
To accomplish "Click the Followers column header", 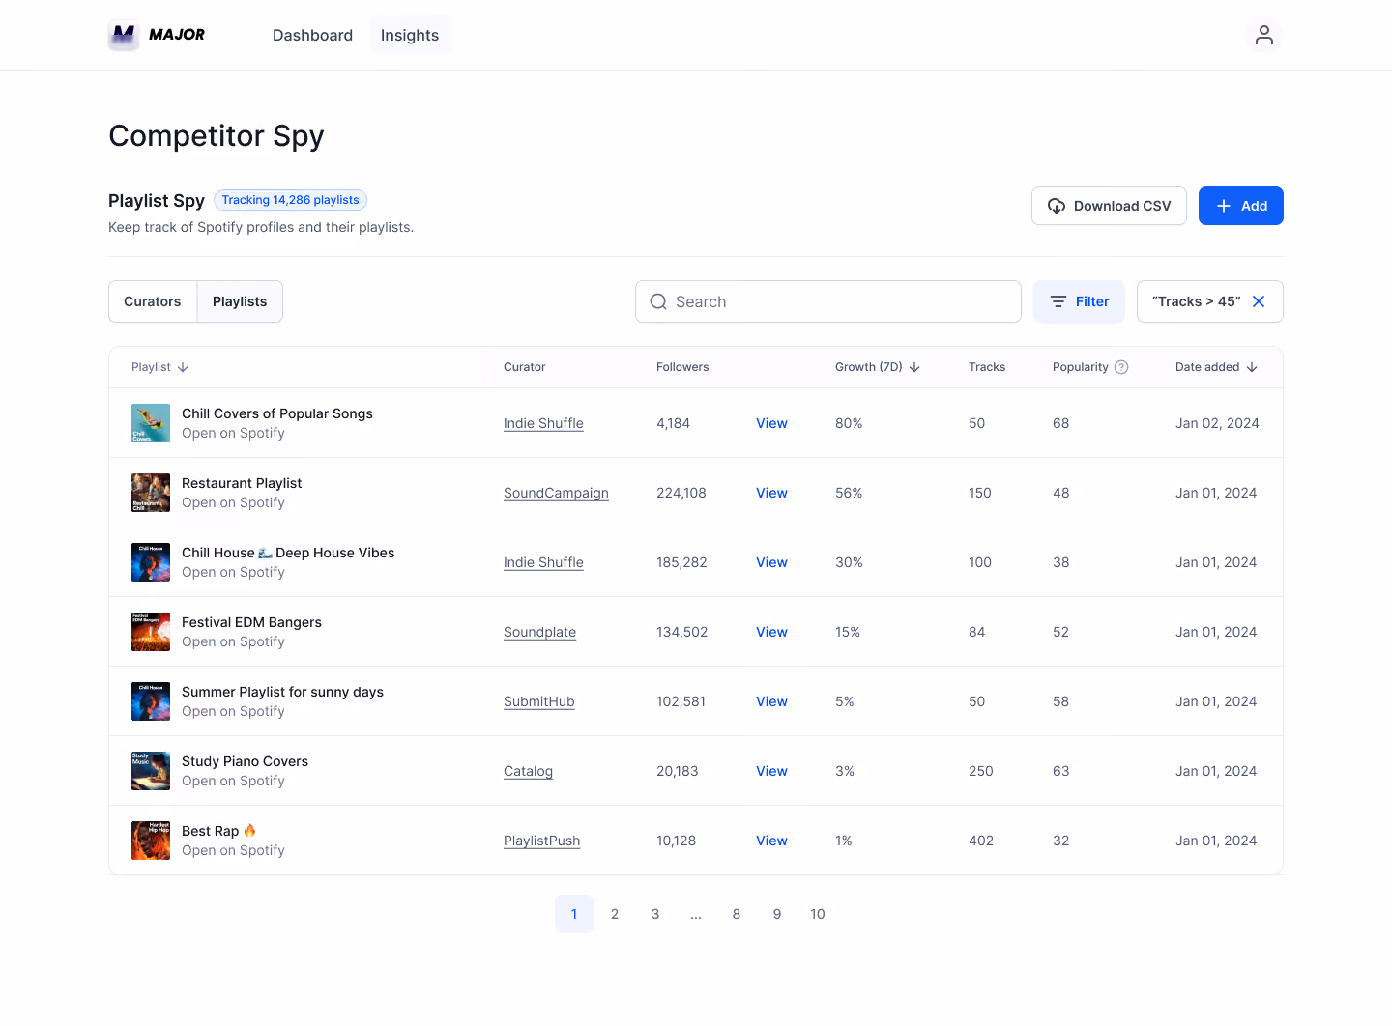I will point(682,367).
